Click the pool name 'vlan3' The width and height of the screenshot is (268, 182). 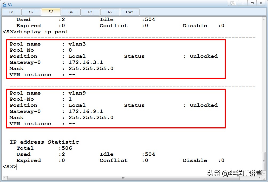coord(77,44)
